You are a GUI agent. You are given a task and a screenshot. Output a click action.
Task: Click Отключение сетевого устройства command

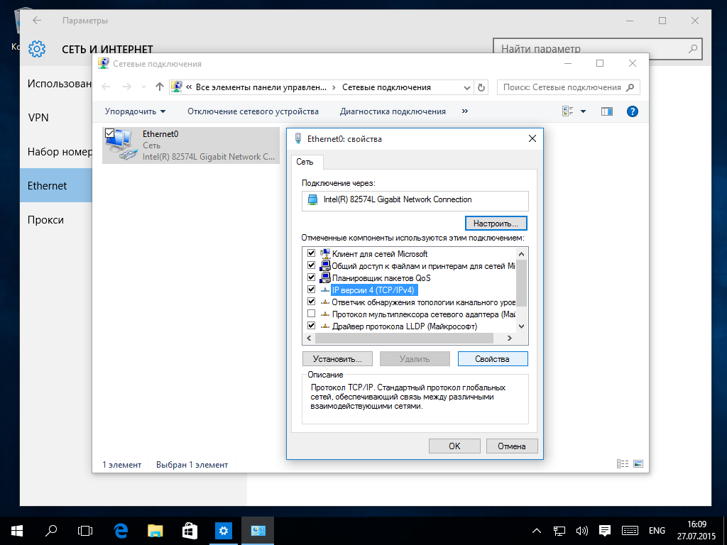pos(253,111)
